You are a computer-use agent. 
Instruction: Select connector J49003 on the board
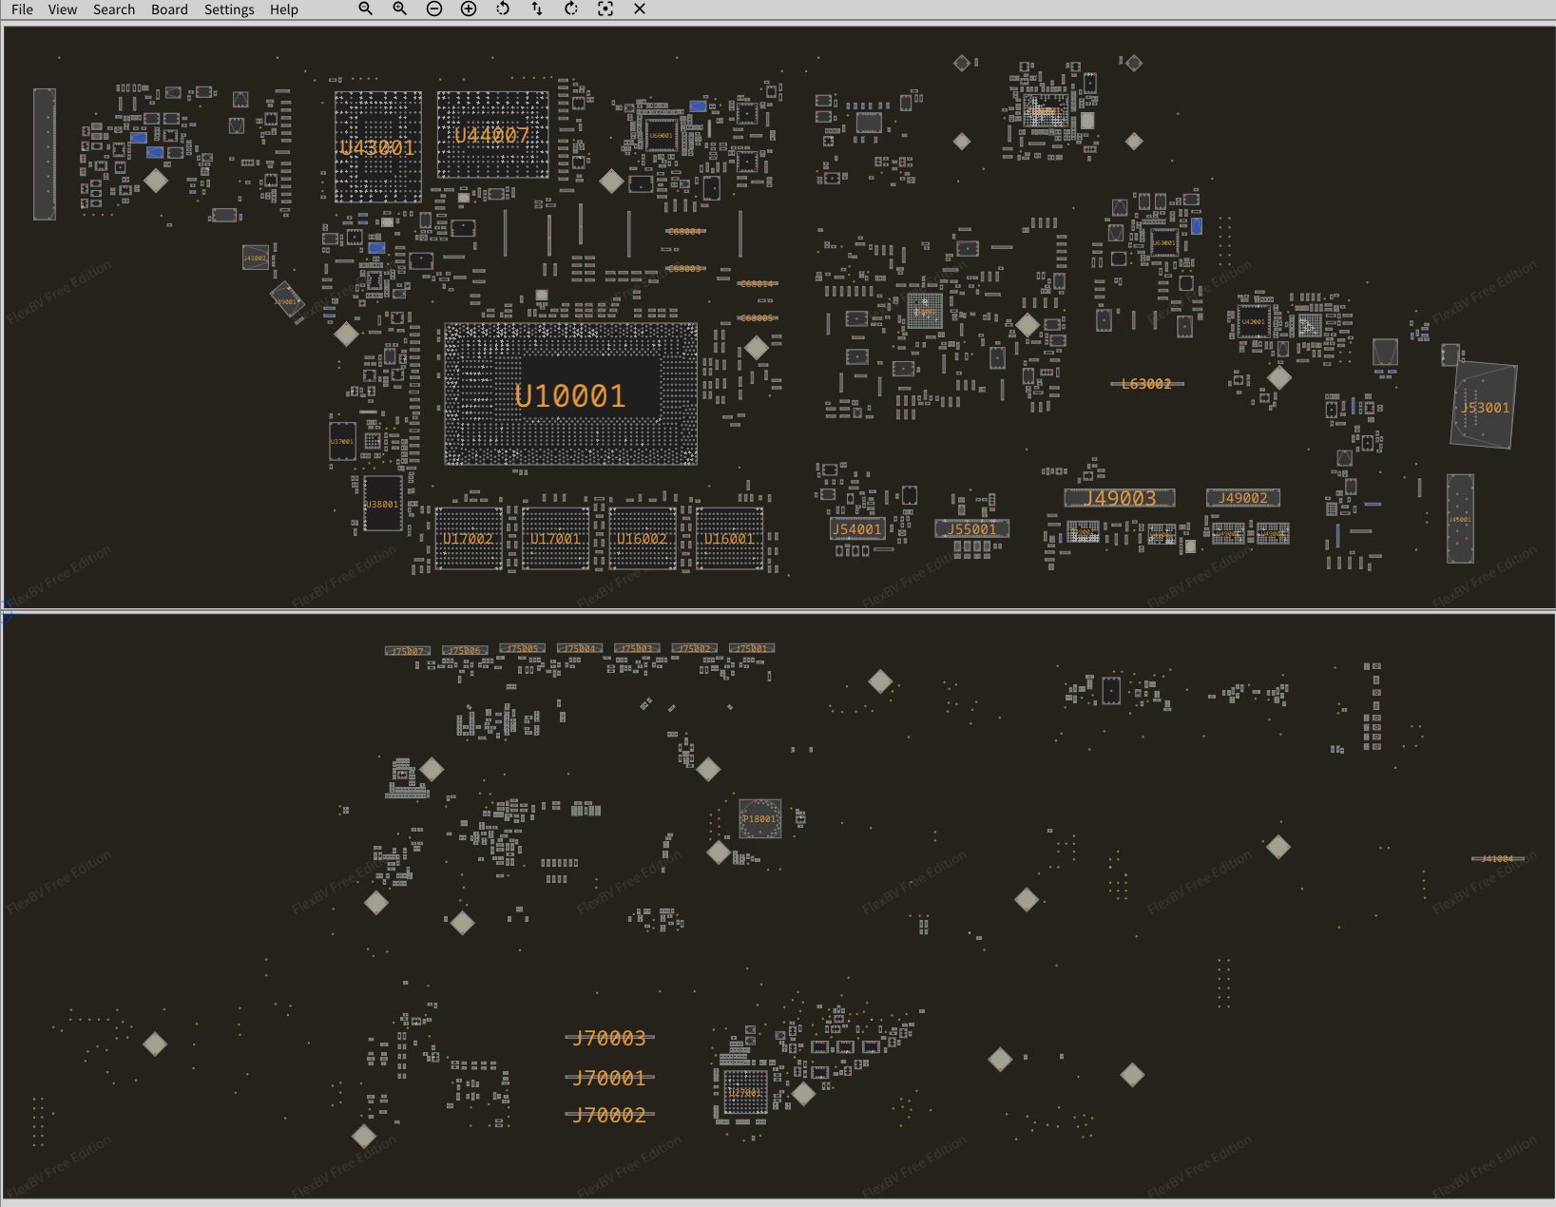[1120, 498]
